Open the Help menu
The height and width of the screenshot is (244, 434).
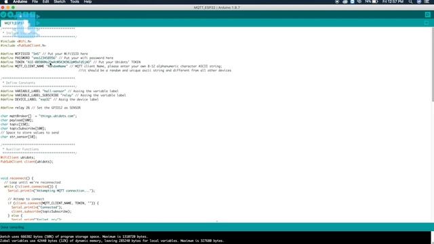pyautogui.click(x=87, y=1)
